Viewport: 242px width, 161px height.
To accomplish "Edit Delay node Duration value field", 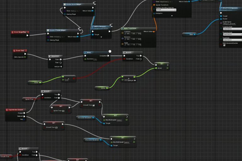I will point(95,59).
